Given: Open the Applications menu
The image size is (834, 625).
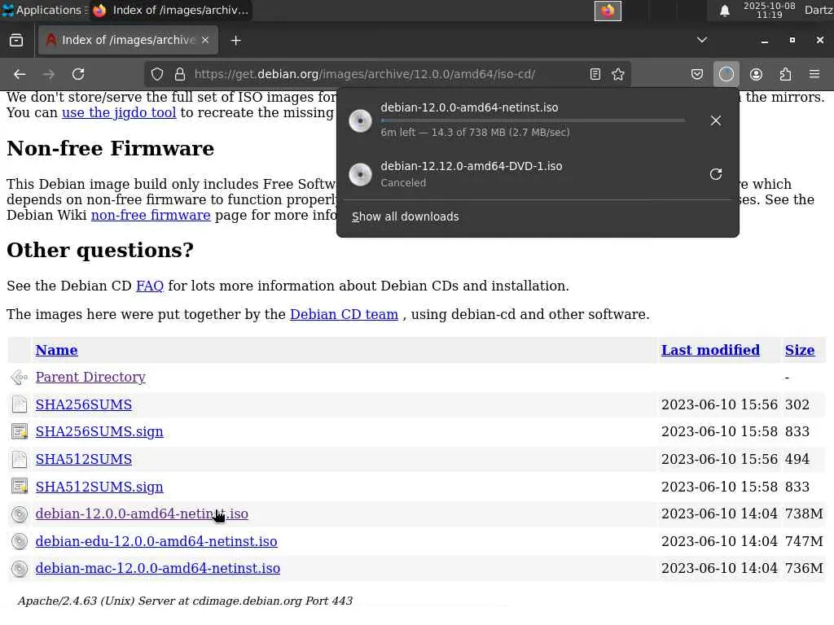Looking at the screenshot, I should [42, 11].
